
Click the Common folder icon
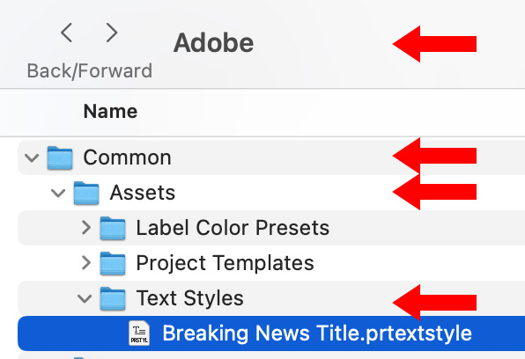[60, 158]
